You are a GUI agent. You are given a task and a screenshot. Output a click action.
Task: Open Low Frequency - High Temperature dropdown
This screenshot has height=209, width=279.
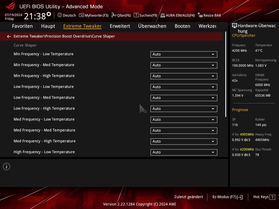coord(184,109)
